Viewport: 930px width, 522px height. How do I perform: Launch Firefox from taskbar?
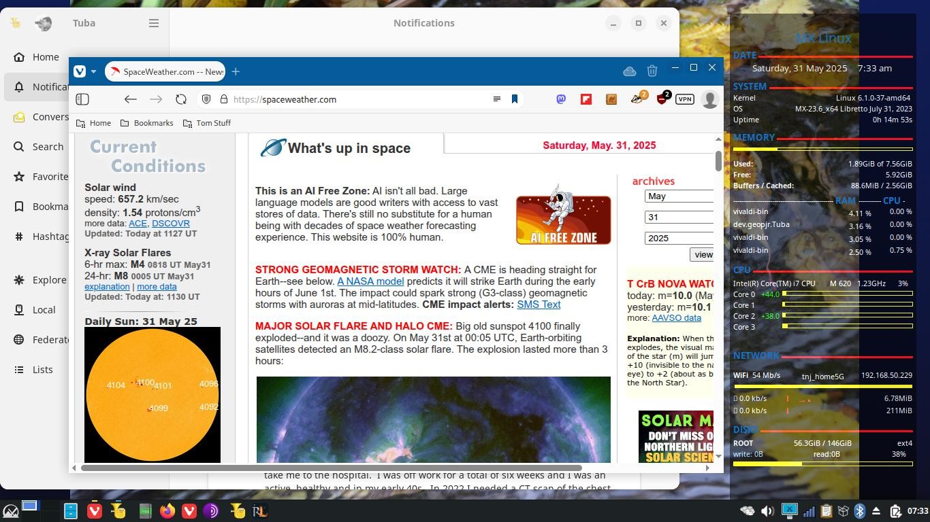(x=167, y=510)
